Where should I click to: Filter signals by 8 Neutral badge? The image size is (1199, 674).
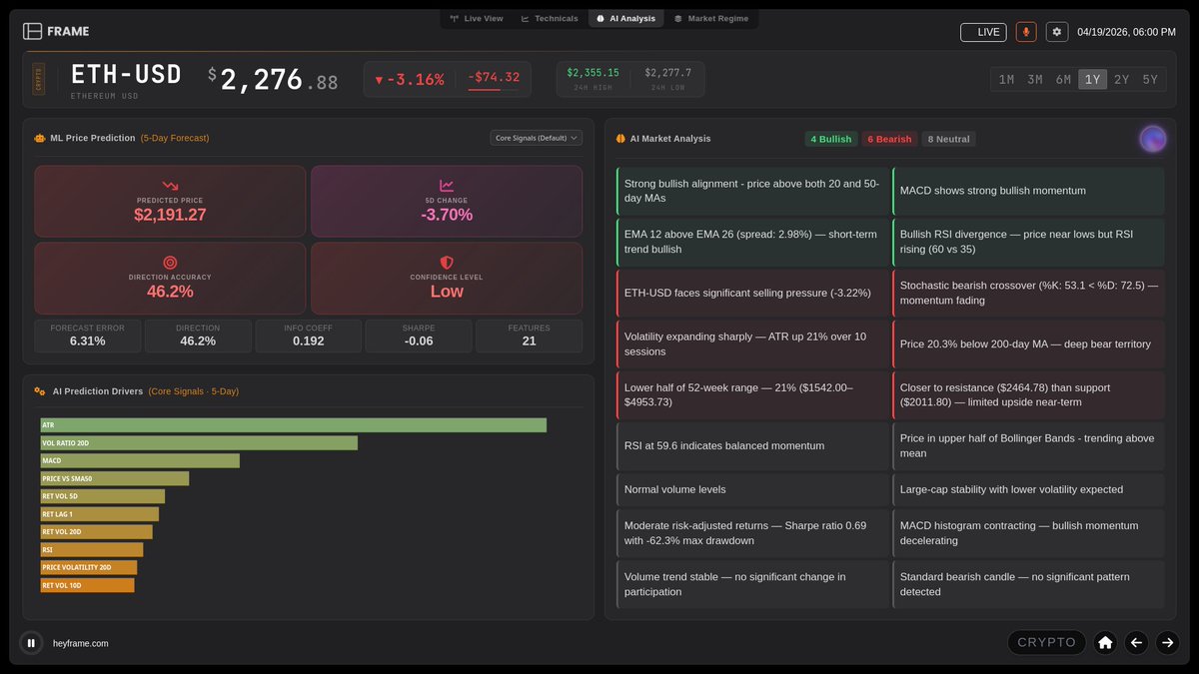(x=948, y=139)
